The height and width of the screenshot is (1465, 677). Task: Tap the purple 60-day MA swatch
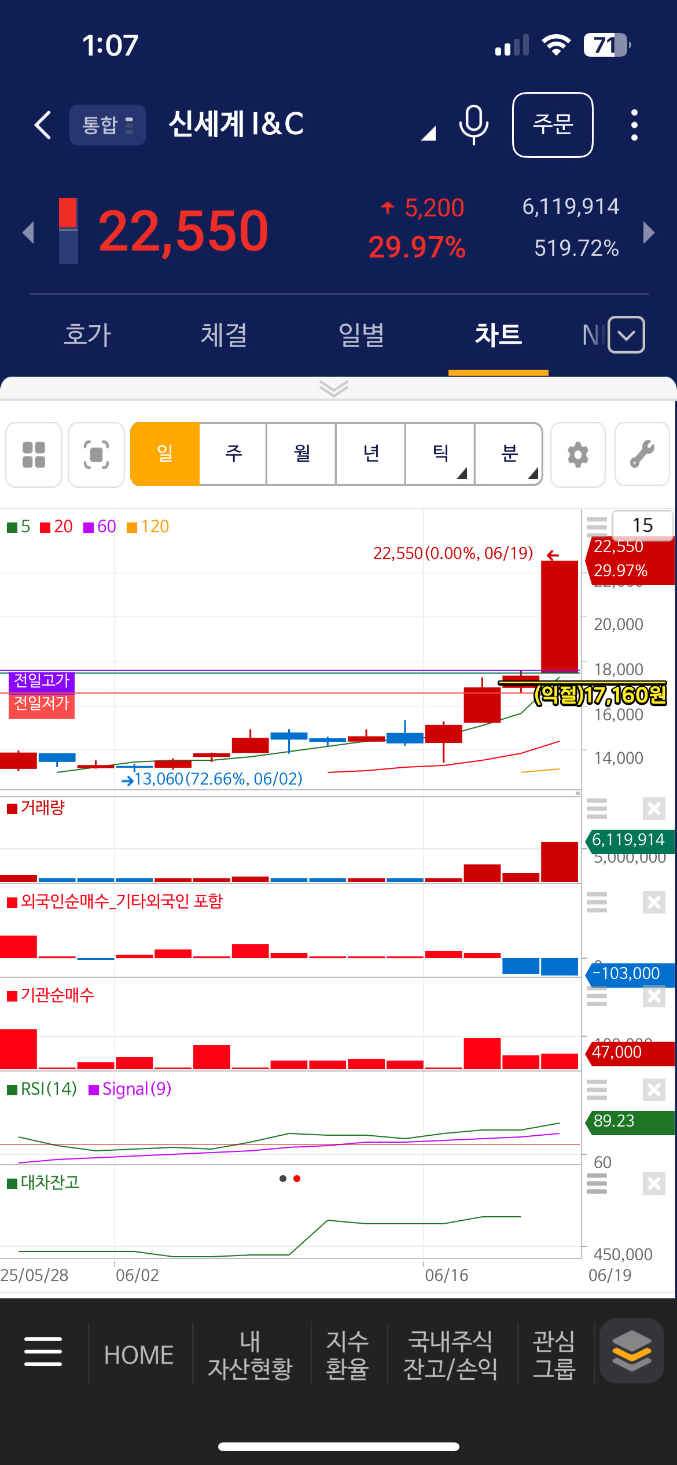[89, 527]
